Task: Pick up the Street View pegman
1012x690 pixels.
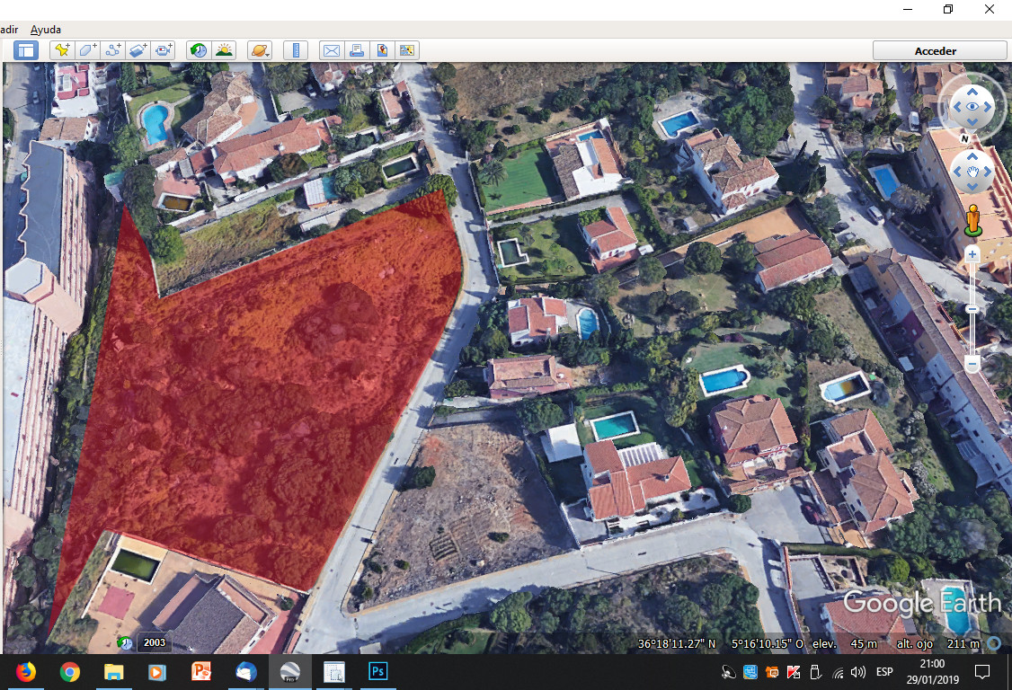Action: (972, 220)
